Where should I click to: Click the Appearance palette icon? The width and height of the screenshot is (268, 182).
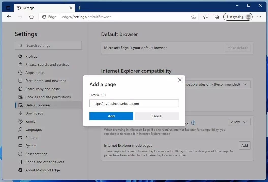click(20, 73)
